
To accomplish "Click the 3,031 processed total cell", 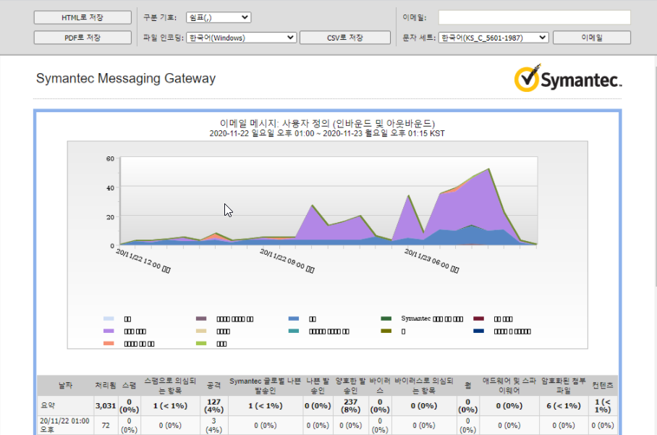I will click(x=106, y=405).
